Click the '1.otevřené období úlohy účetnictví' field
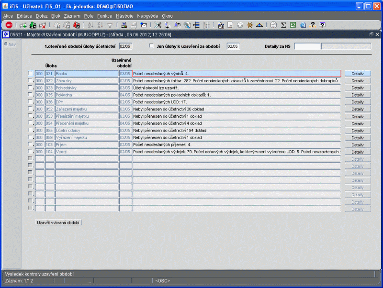383x288 pixels. (125, 46)
